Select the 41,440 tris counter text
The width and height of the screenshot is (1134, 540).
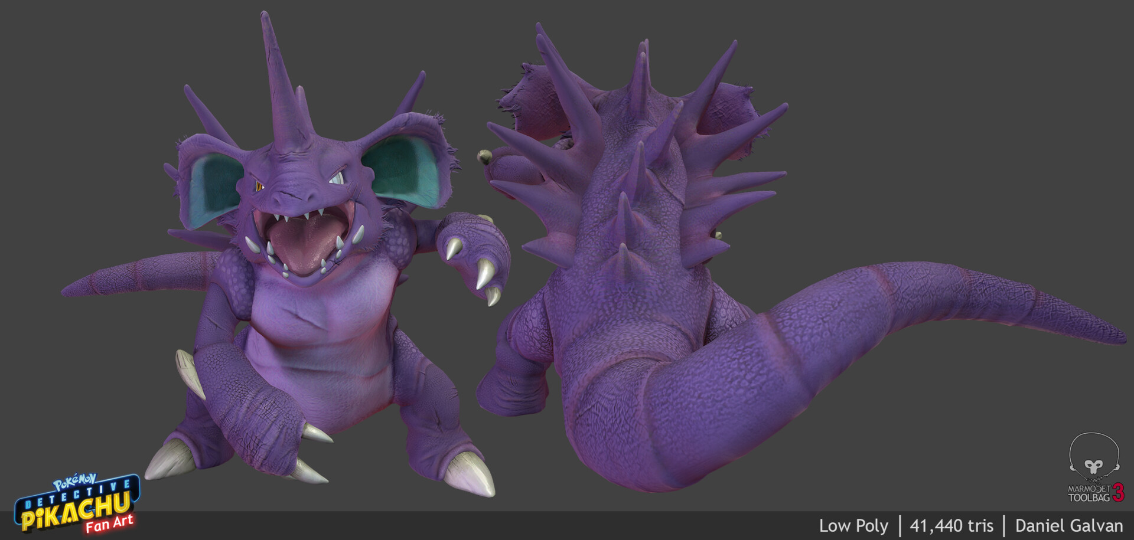(x=952, y=525)
